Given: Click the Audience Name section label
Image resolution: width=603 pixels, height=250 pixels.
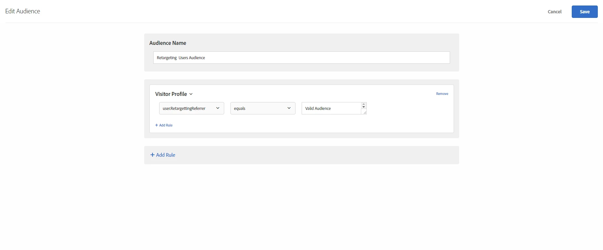Looking at the screenshot, I should pyautogui.click(x=168, y=43).
